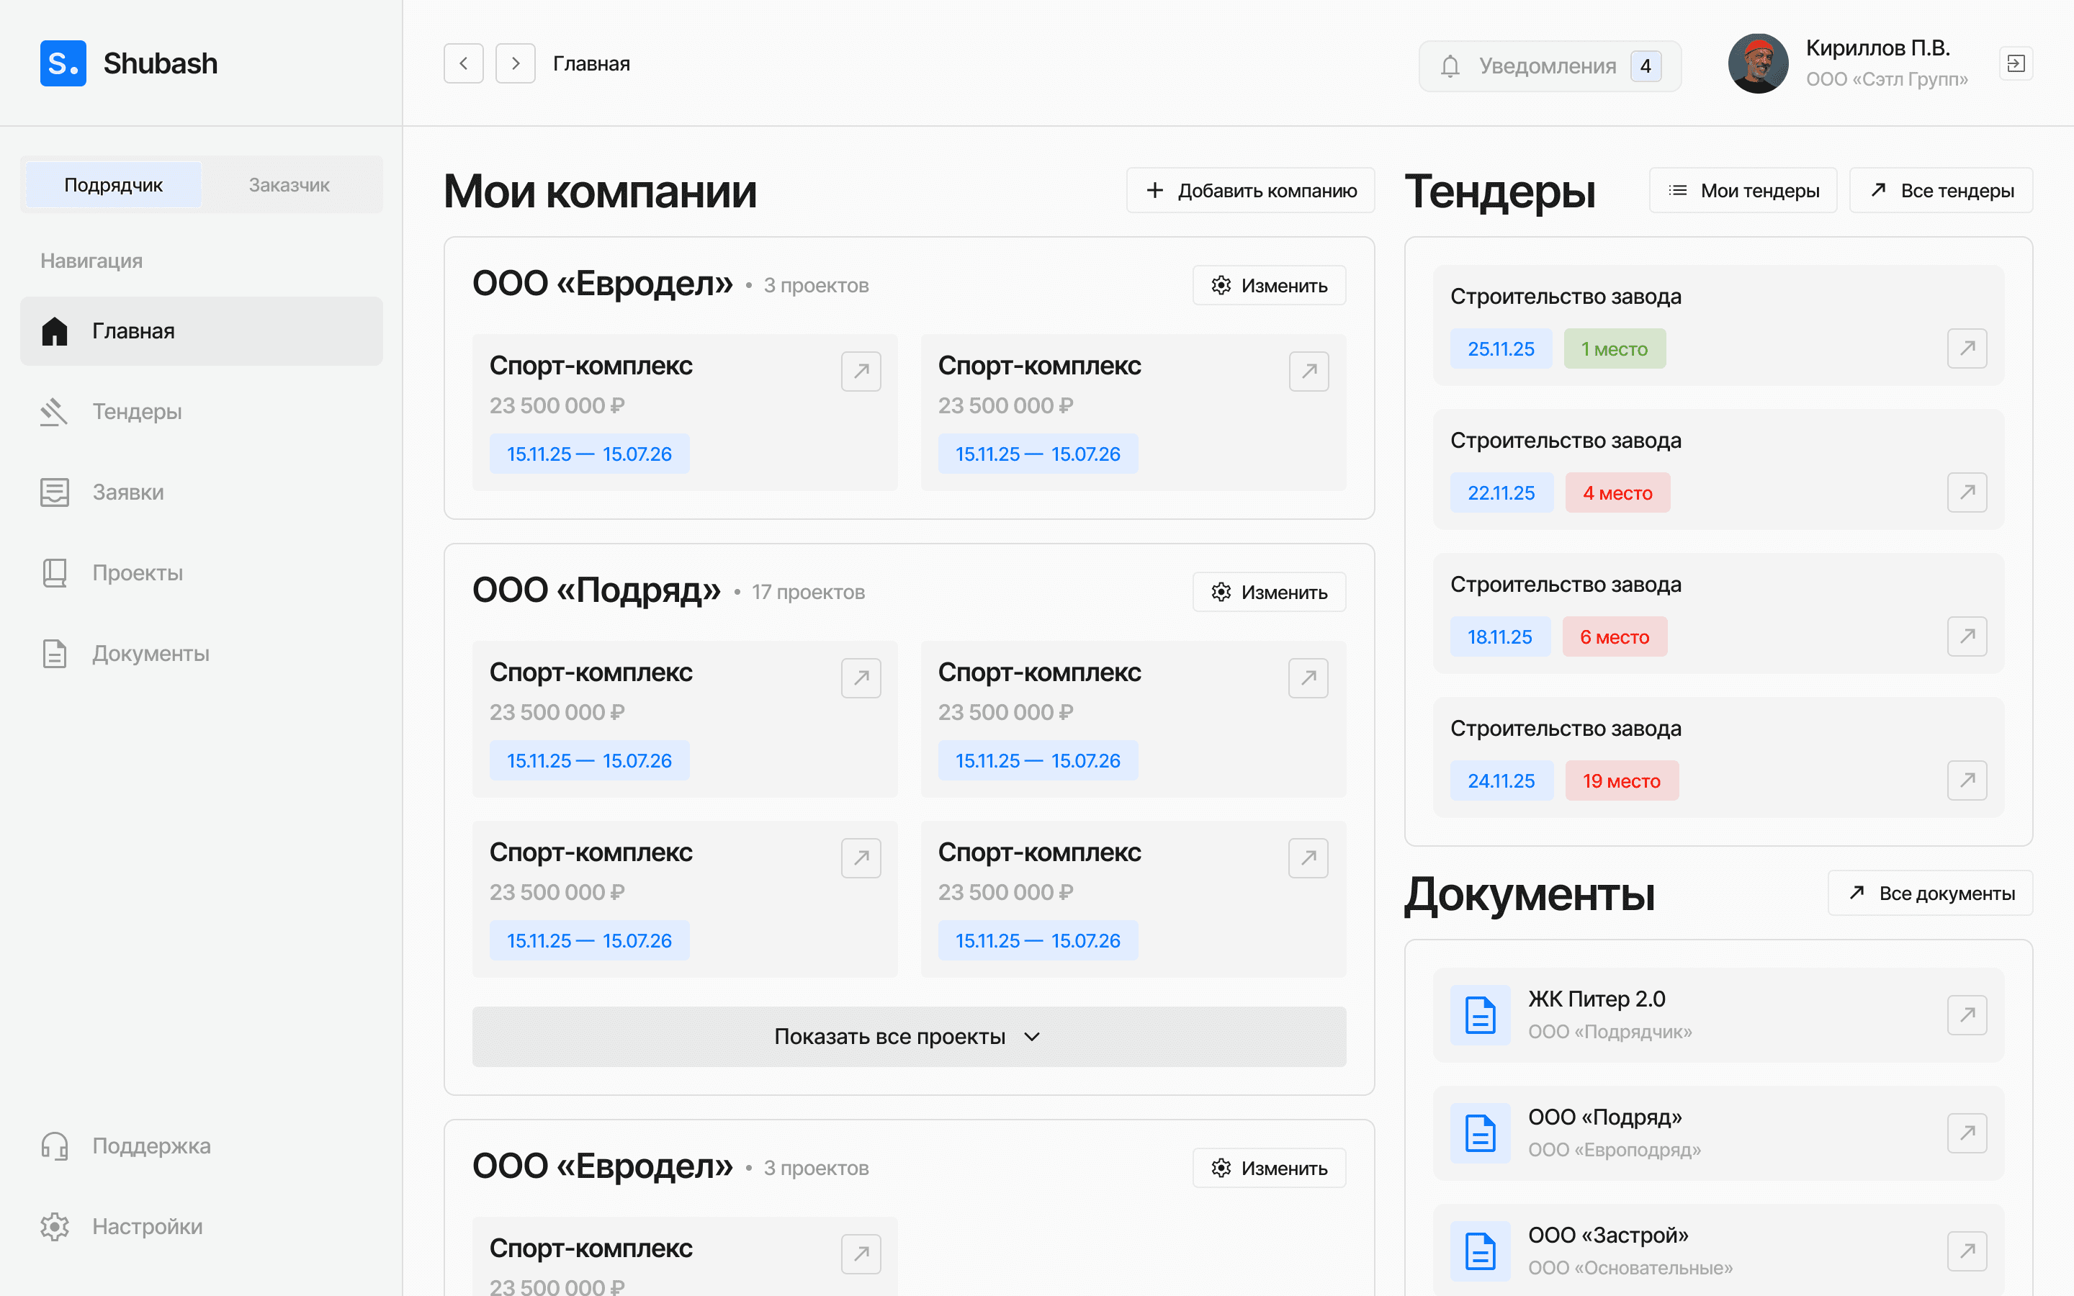Viewport: 2074px width, 1296px height.
Task: Open the Настройки gear icon
Action: [x=54, y=1225]
